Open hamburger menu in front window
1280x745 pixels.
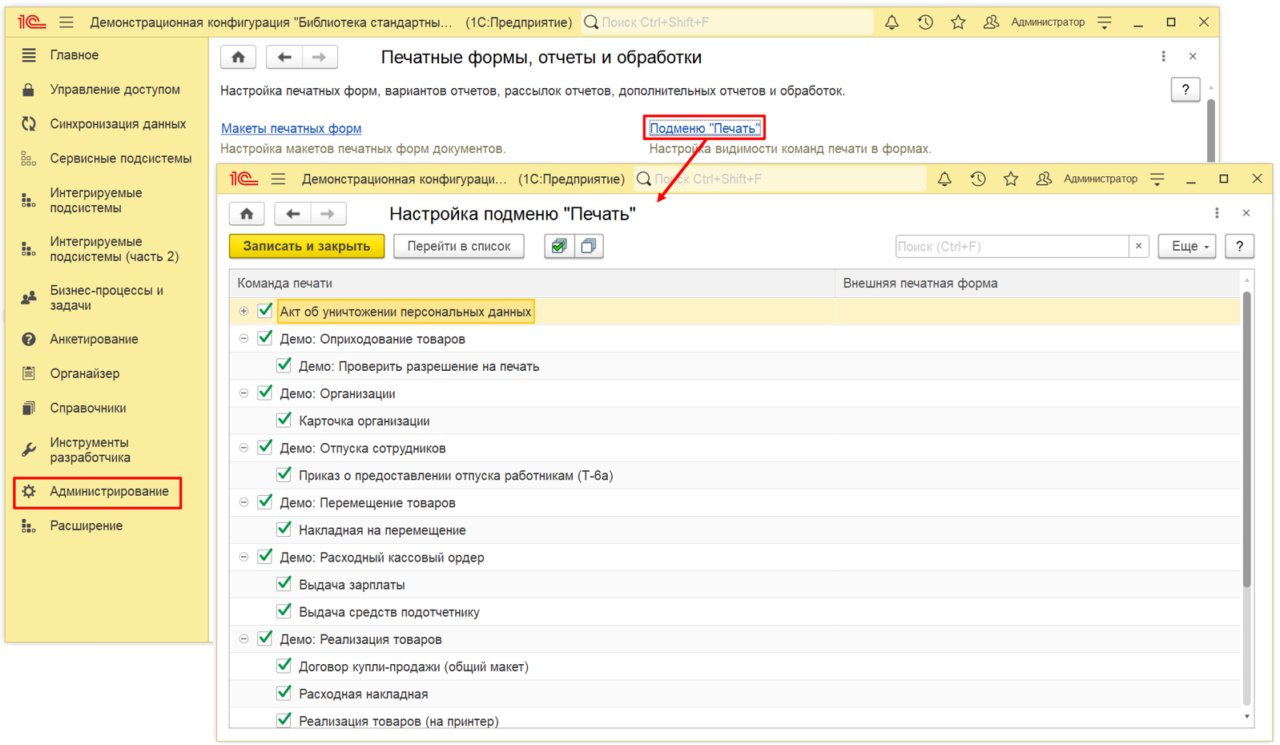278,179
